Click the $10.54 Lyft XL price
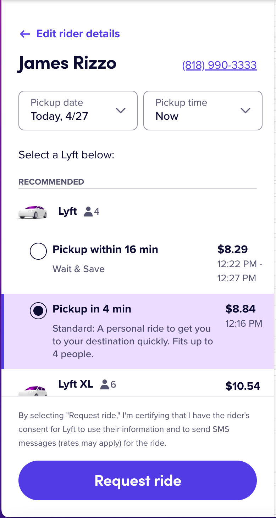276x518 pixels. [243, 386]
